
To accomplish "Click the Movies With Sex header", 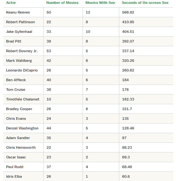I will [100, 3].
